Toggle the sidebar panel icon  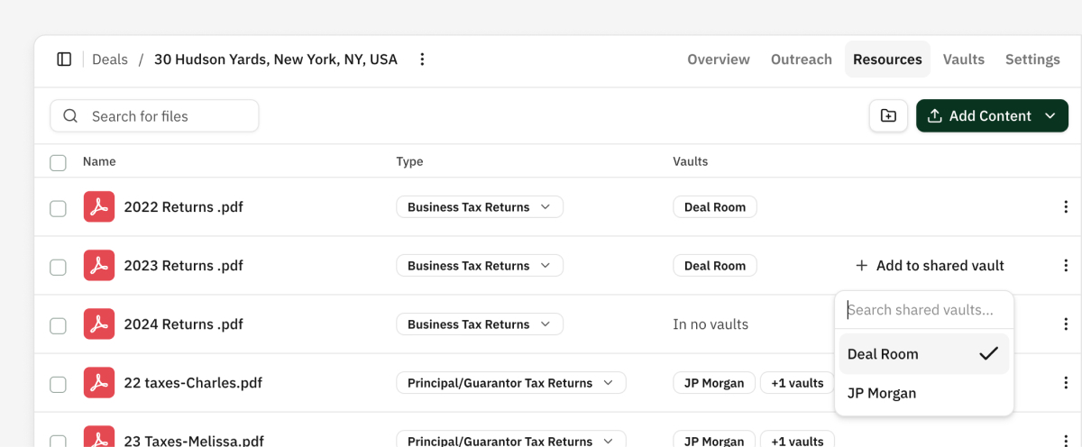pyautogui.click(x=64, y=59)
